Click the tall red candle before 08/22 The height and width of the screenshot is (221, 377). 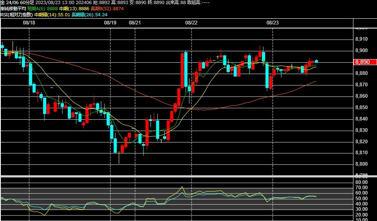tap(182, 70)
